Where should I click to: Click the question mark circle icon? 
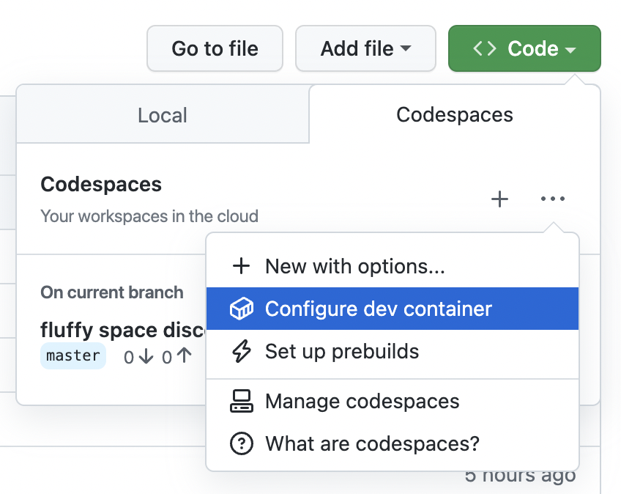tap(242, 444)
